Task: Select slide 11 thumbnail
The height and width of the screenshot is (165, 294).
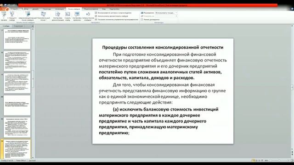Action: 17,127
